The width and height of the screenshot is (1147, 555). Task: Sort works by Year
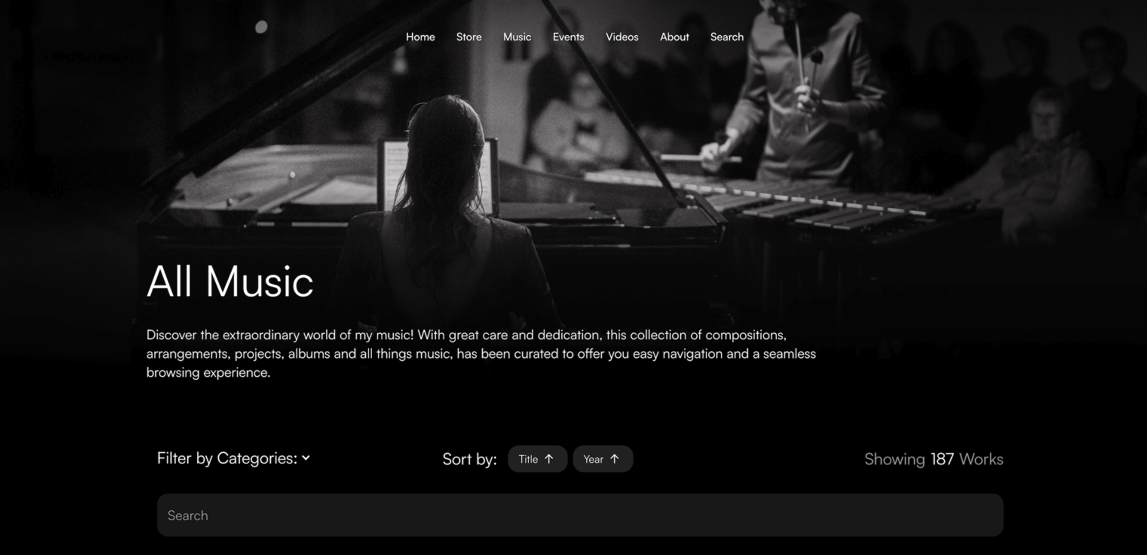coord(603,459)
